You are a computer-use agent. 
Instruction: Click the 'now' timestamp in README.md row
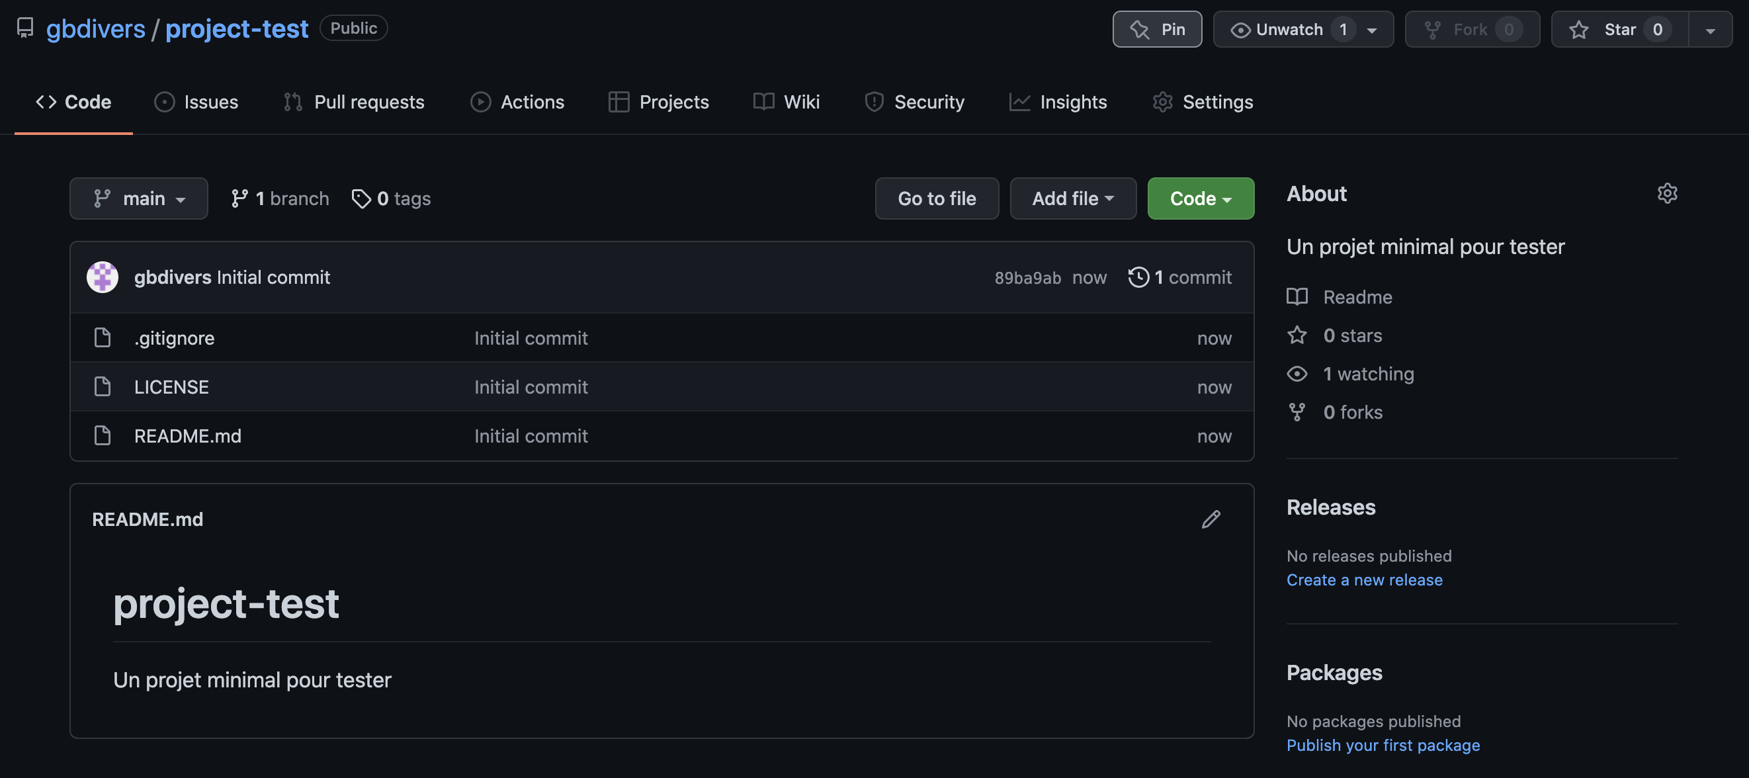coord(1214,436)
